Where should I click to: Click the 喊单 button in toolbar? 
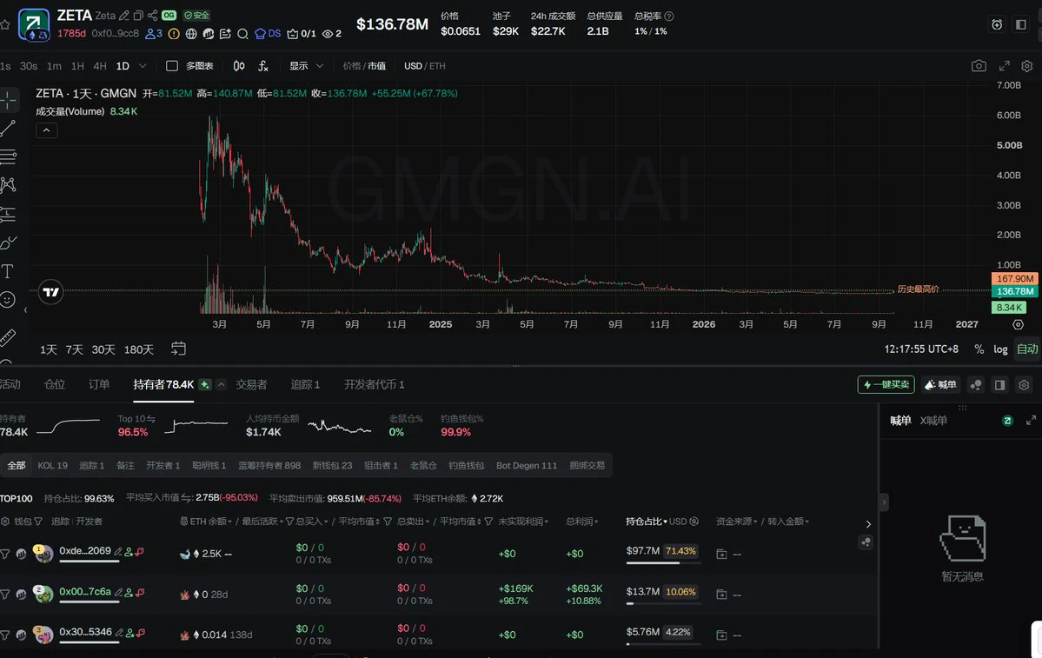939,385
